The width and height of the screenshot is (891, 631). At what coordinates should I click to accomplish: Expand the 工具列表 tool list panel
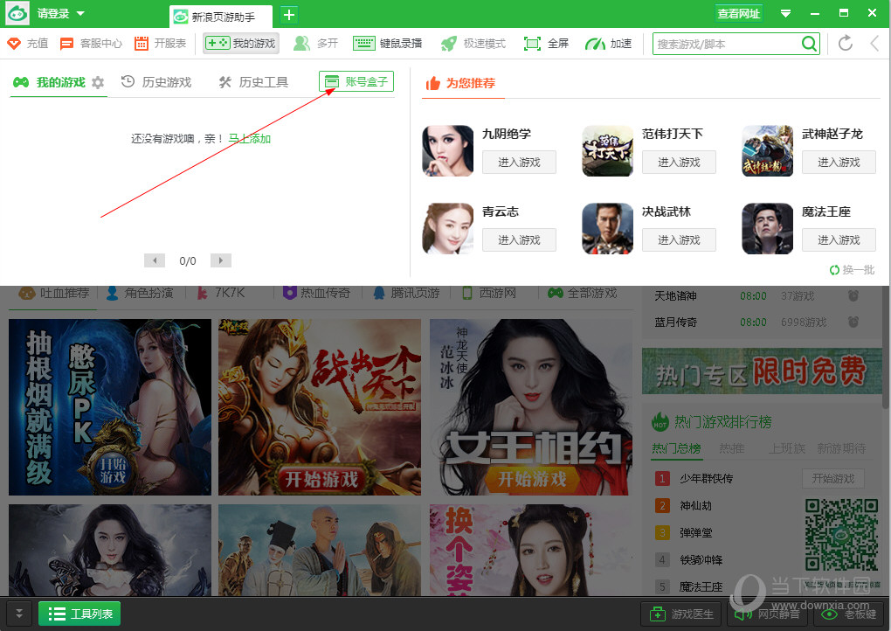(x=79, y=614)
